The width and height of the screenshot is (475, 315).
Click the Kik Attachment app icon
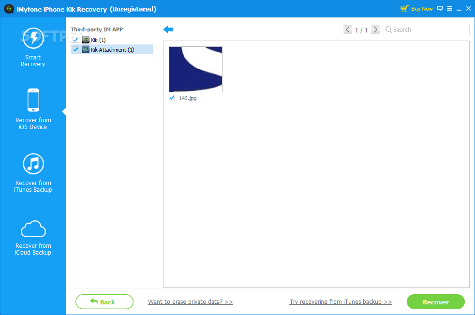(x=86, y=49)
